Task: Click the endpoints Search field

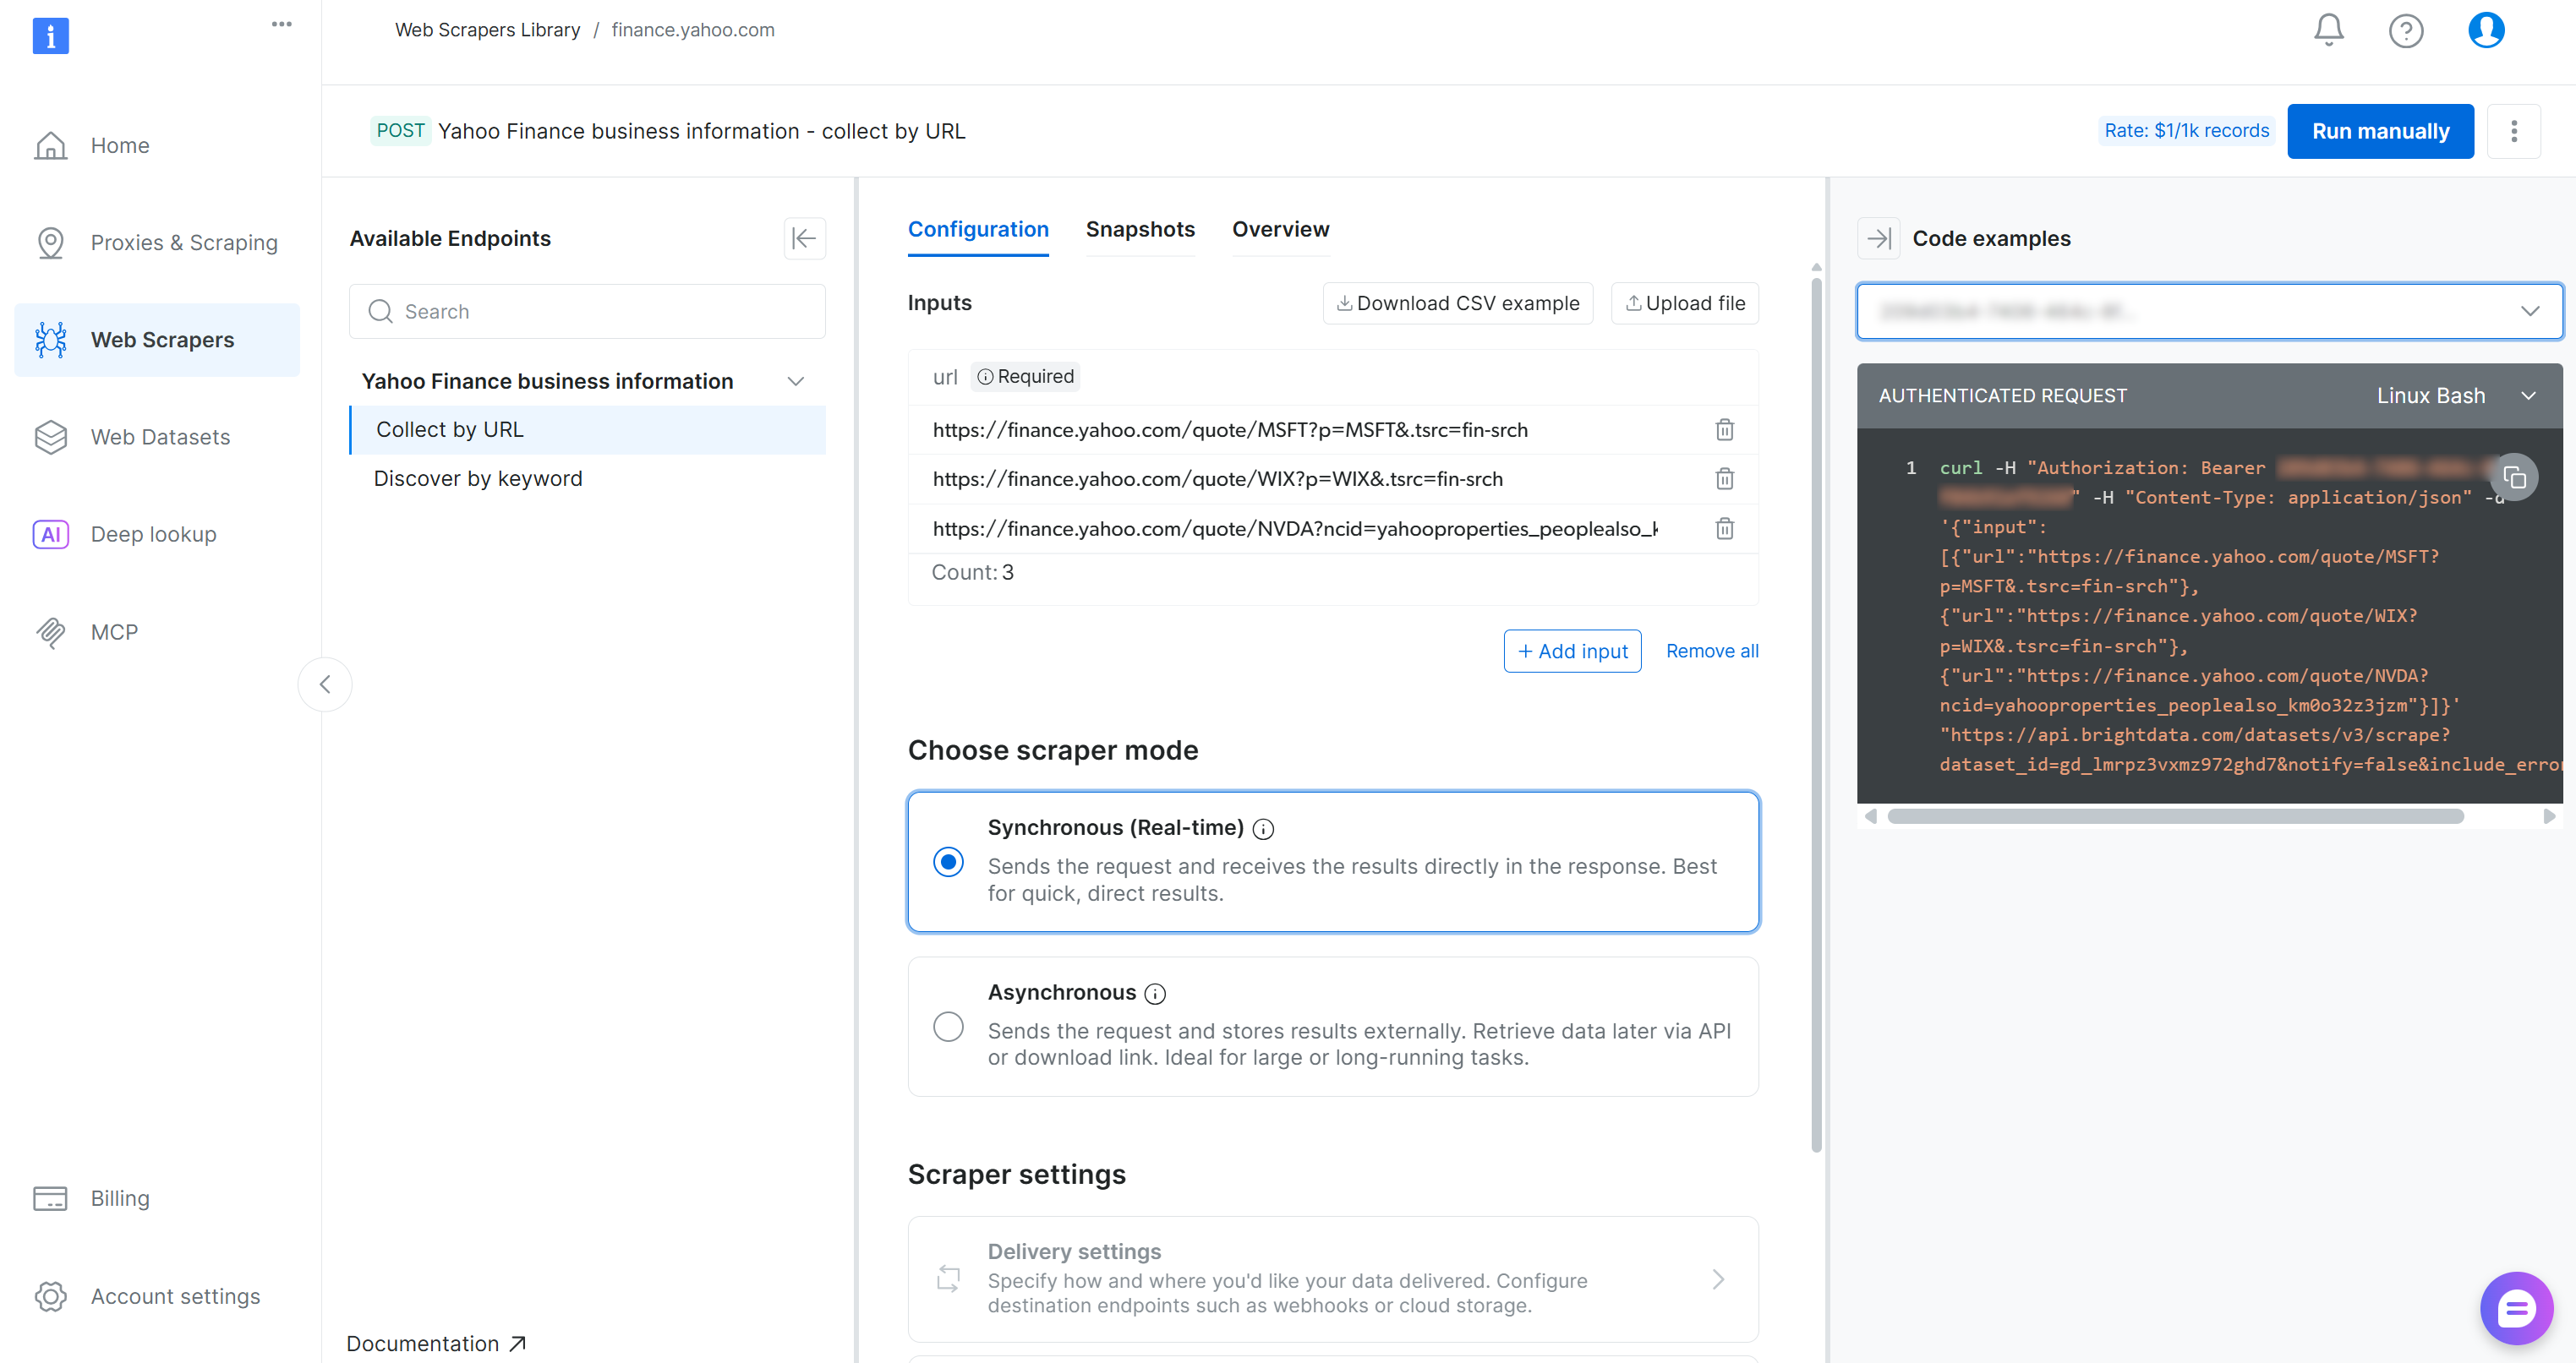Action: pos(587,312)
